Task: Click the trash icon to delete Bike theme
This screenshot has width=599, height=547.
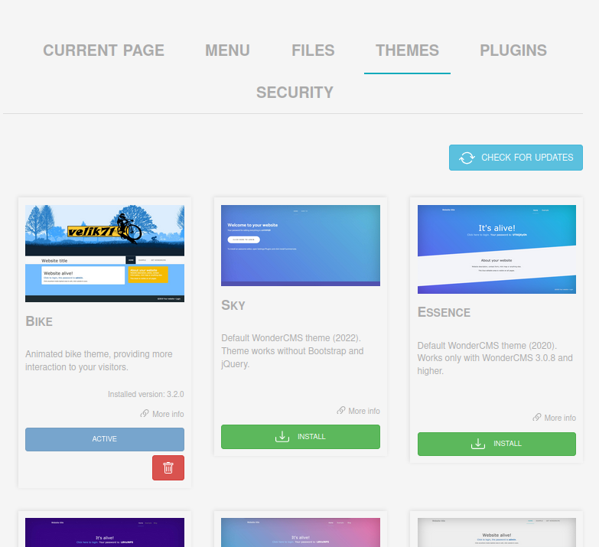Action: 168,467
